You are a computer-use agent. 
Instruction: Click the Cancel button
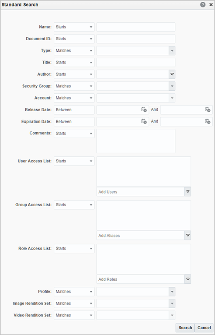[x=204, y=328]
